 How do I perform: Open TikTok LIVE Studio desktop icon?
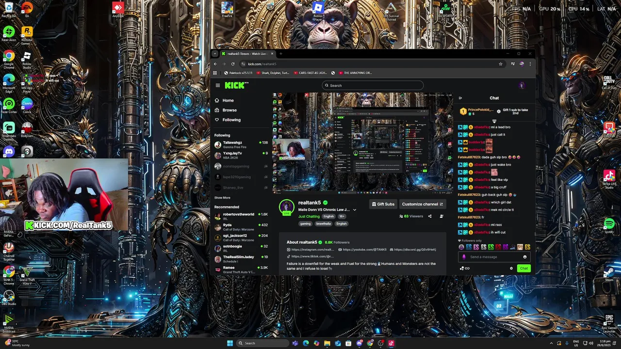coord(609,179)
